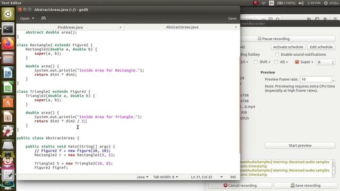Launch Terminal from the dock
Image resolution: width=340 pixels, height=191 pixels.
coord(8,29)
